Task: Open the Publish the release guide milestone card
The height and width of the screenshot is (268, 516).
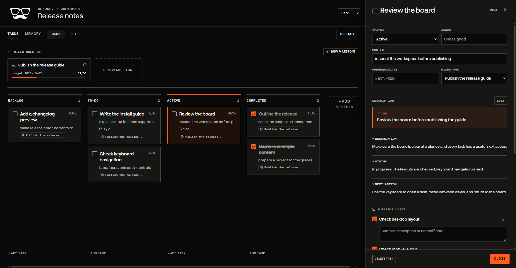Action: tap(49, 70)
